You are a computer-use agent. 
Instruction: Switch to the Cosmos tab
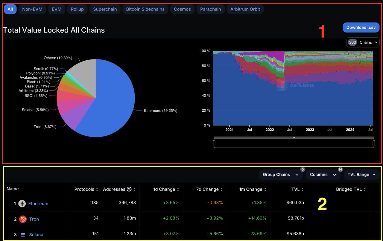(182, 9)
